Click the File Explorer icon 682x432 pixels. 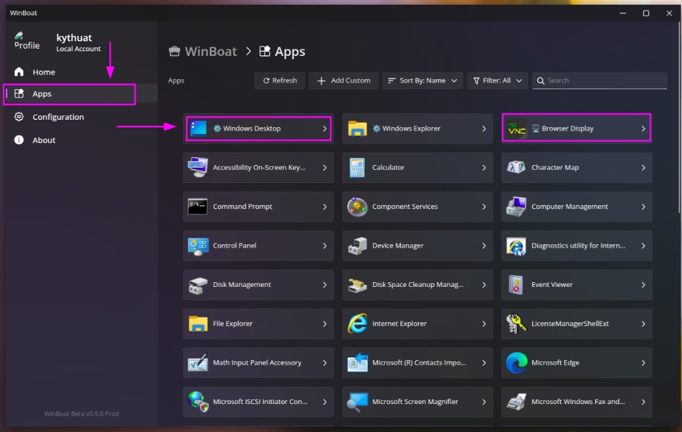coord(198,324)
